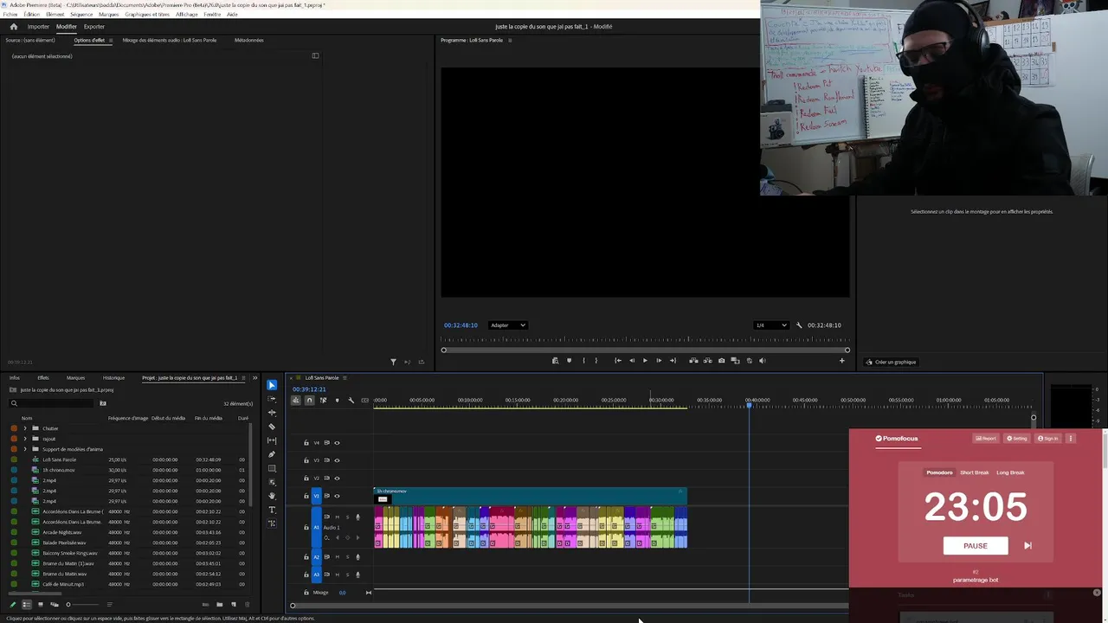The width and height of the screenshot is (1108, 623).
Task: Click the Home icon in the header
Action: [x=13, y=27]
